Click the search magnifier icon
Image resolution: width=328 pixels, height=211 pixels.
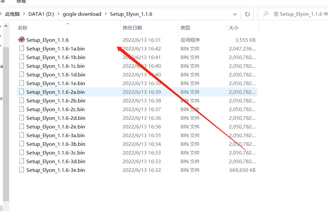click(x=266, y=14)
